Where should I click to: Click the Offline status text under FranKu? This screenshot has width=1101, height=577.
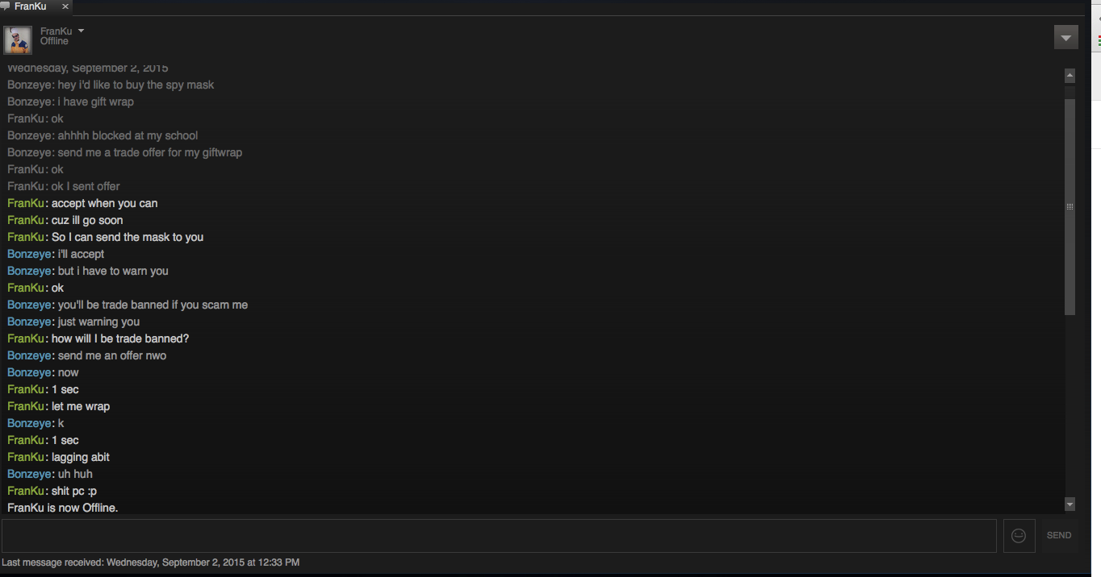click(54, 41)
